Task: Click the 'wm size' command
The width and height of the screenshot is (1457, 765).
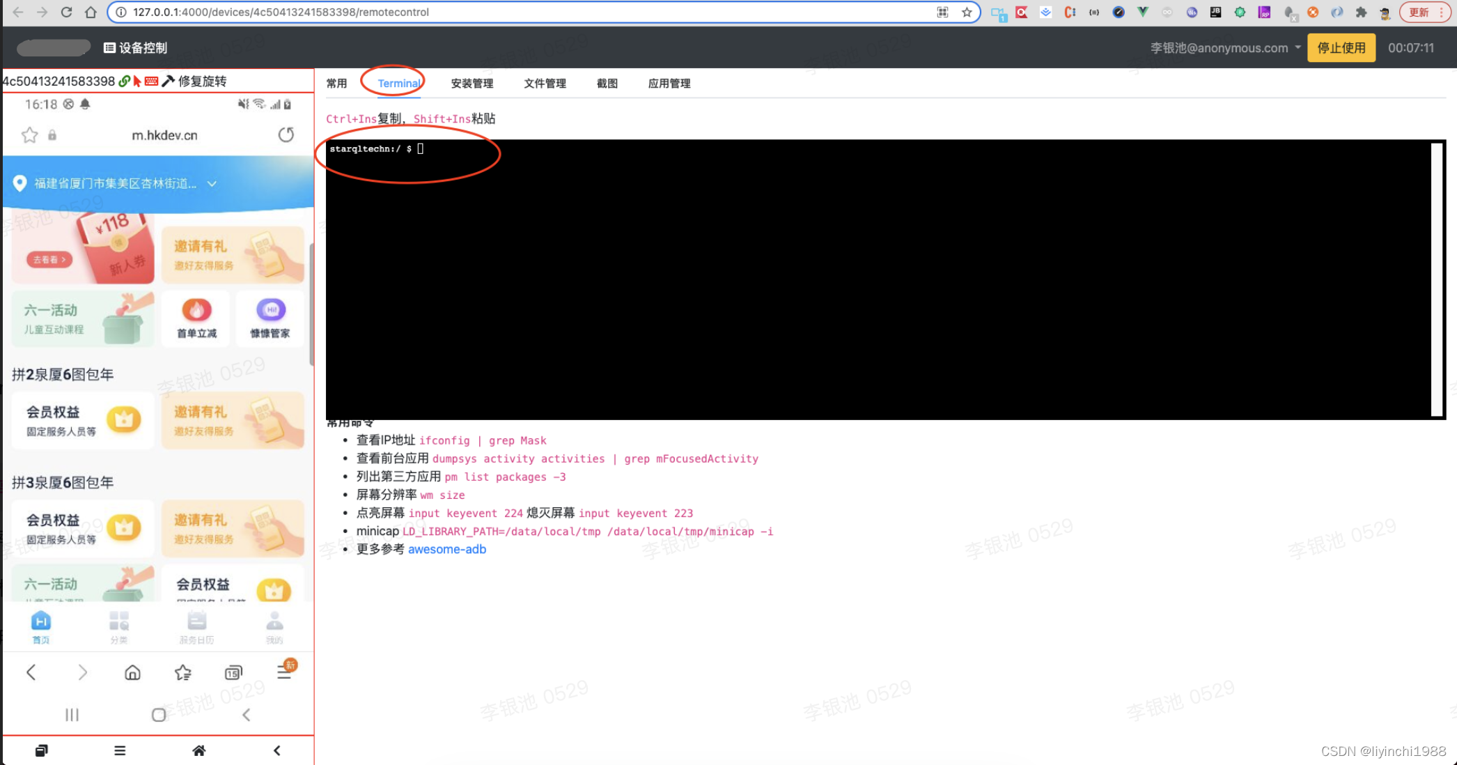Action: click(442, 495)
